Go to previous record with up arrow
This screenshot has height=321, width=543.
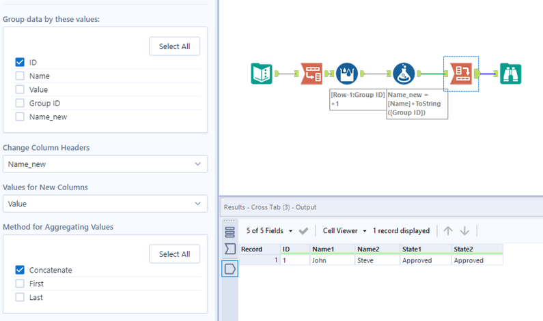point(448,231)
